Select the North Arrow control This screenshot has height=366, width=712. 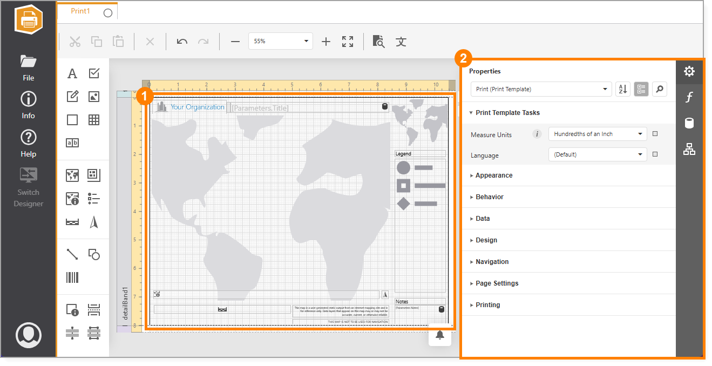[94, 222]
